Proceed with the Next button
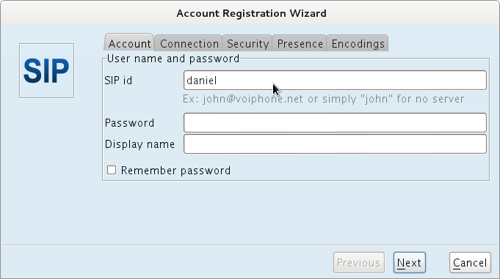500x279 pixels. point(410,262)
